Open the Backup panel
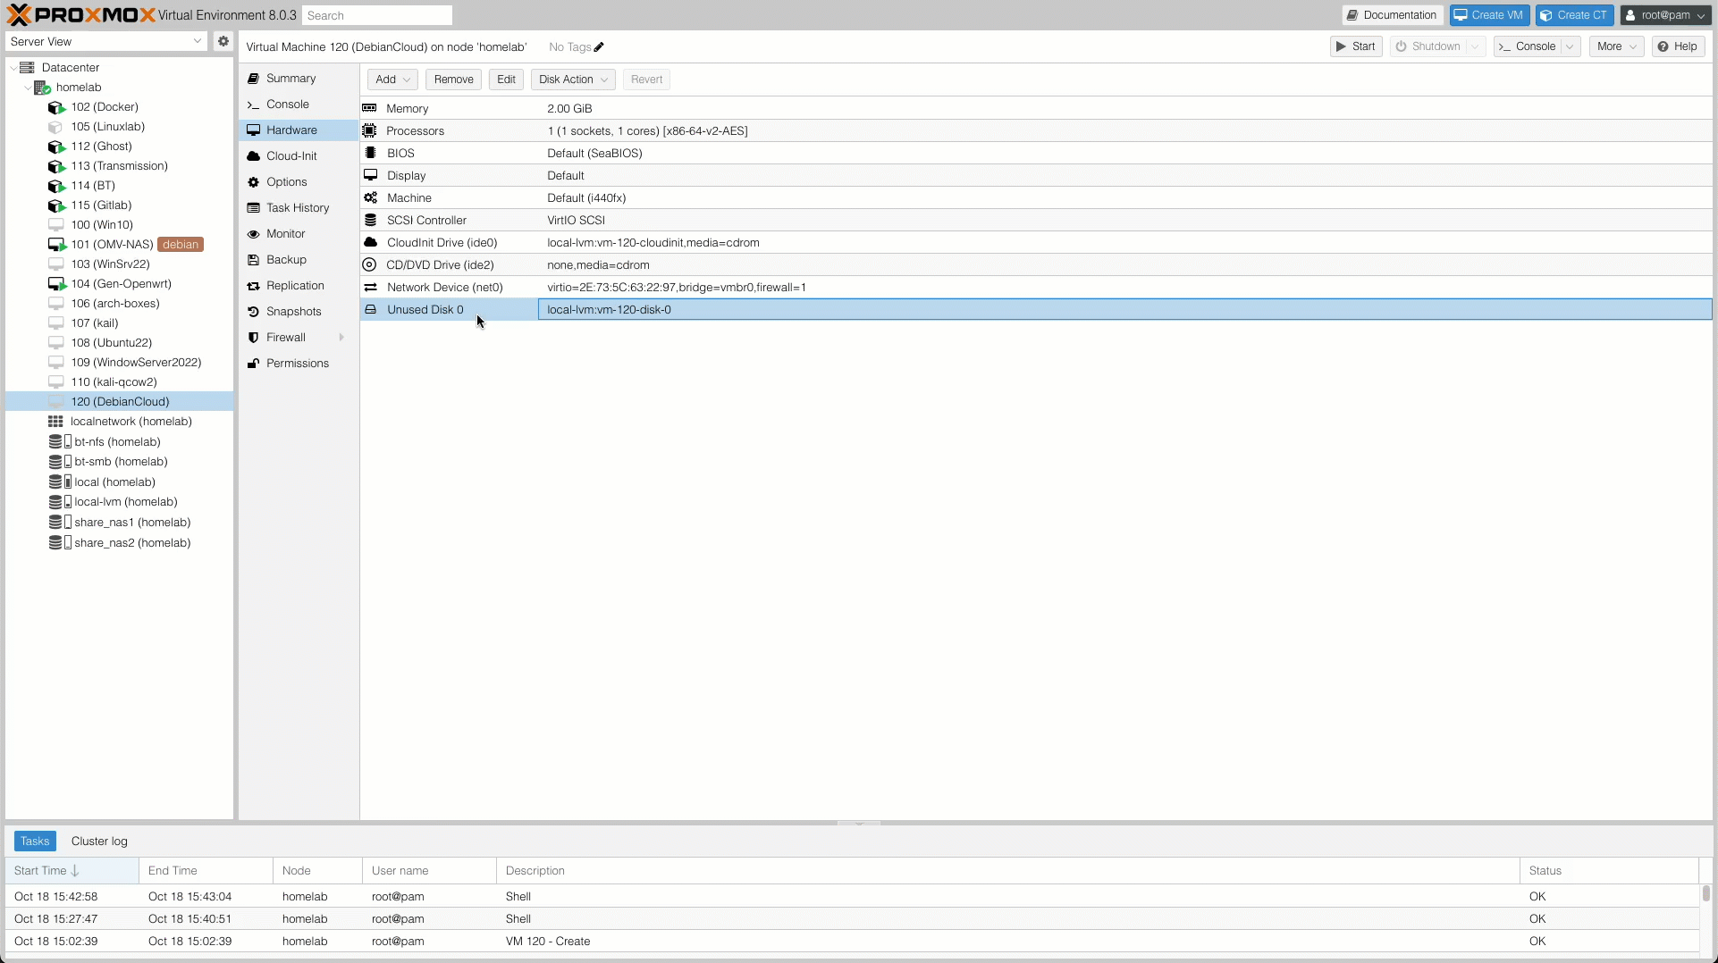 point(299,260)
